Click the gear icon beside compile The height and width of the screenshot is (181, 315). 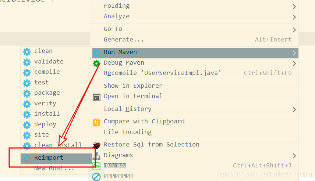[27, 73]
